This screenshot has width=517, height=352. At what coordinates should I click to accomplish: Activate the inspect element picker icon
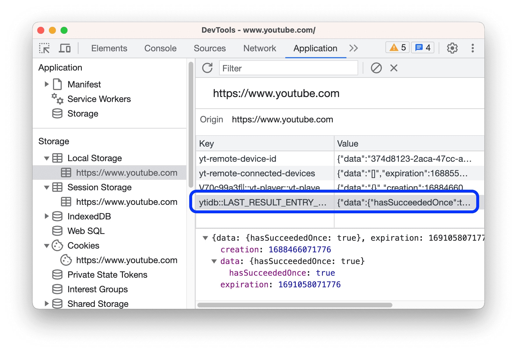(x=44, y=48)
